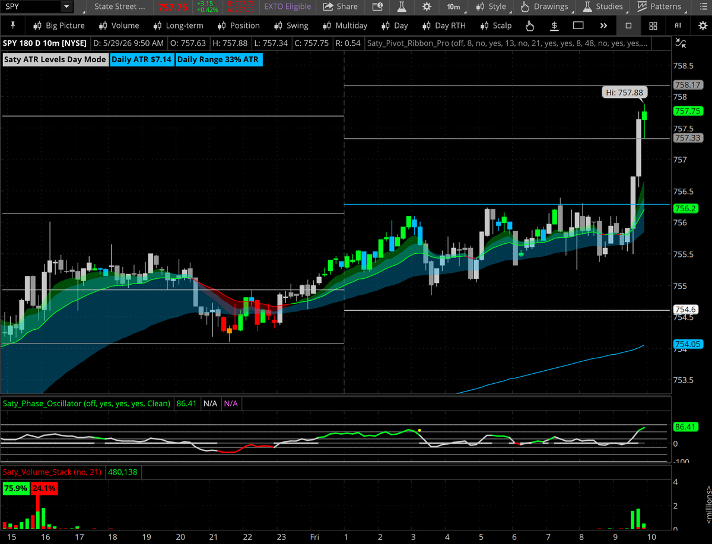Apply the Multiday chart style
This screenshot has height=544, width=712.
click(x=345, y=26)
